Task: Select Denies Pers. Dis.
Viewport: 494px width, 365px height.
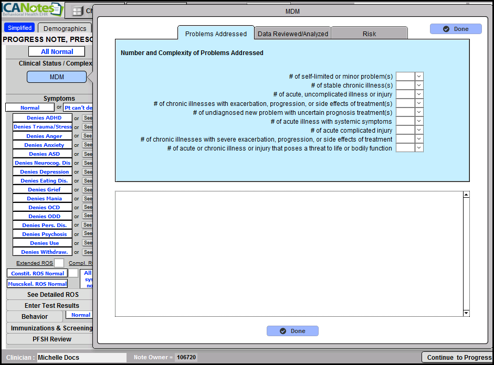Action: 43,226
